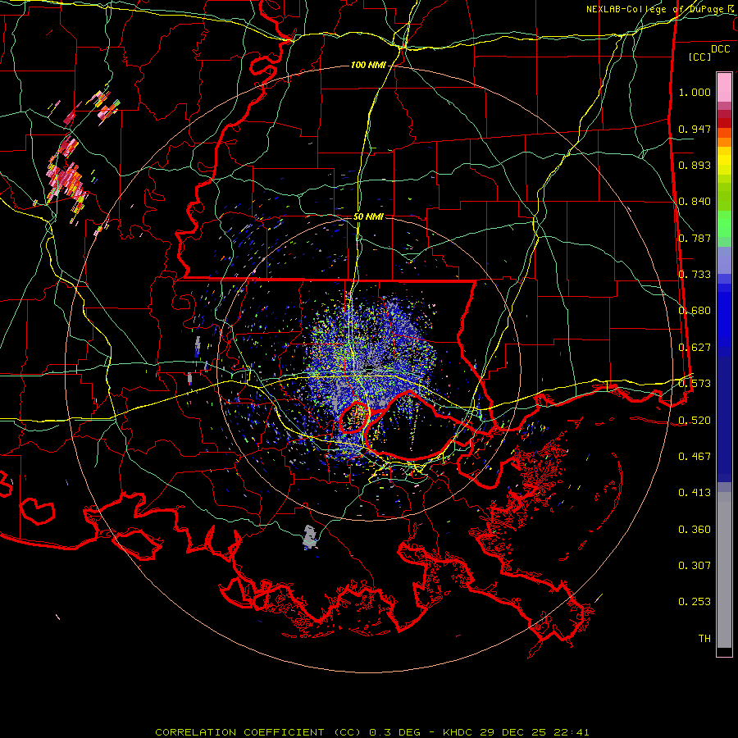
Task: Click the 0.840 scale value
Action: [x=695, y=202]
